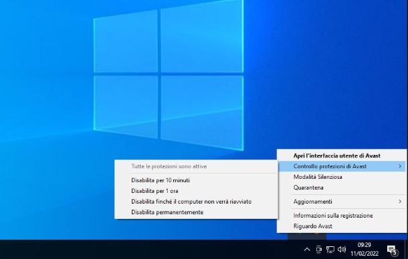The height and width of the screenshot is (259, 408).
Task: Choose Disabilita per 1 ora
Action: pyautogui.click(x=196, y=191)
